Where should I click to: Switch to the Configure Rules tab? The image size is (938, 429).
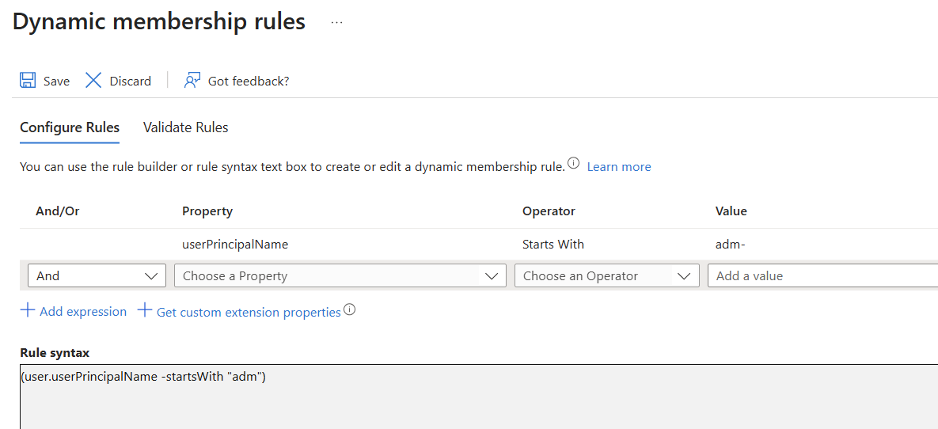click(70, 127)
